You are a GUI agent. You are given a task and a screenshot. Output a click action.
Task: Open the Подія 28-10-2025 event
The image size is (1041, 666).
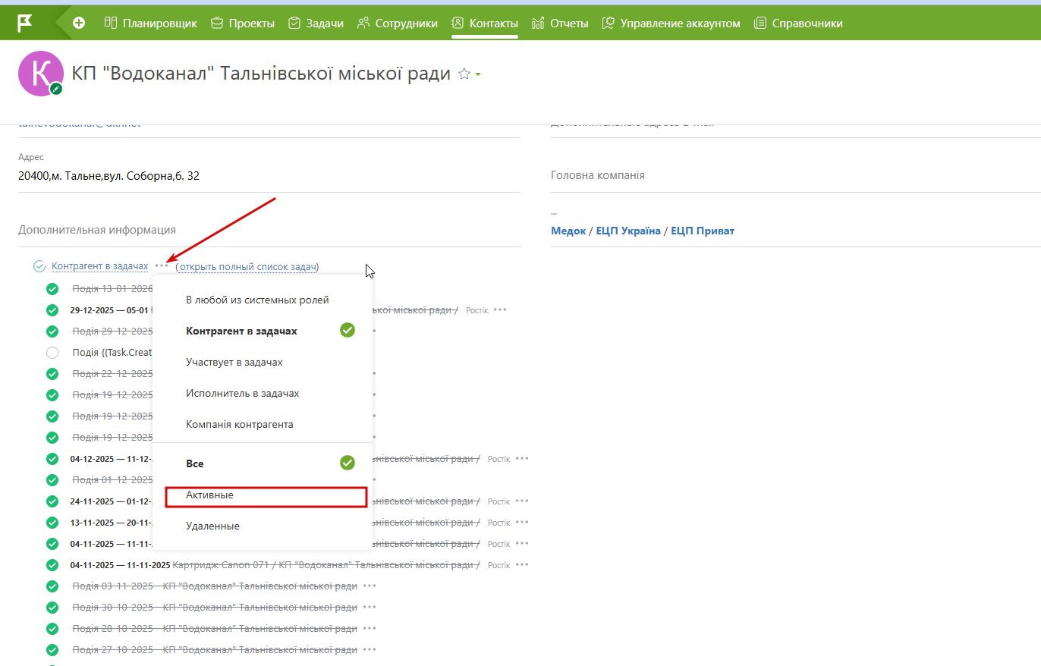pyautogui.click(x=215, y=629)
